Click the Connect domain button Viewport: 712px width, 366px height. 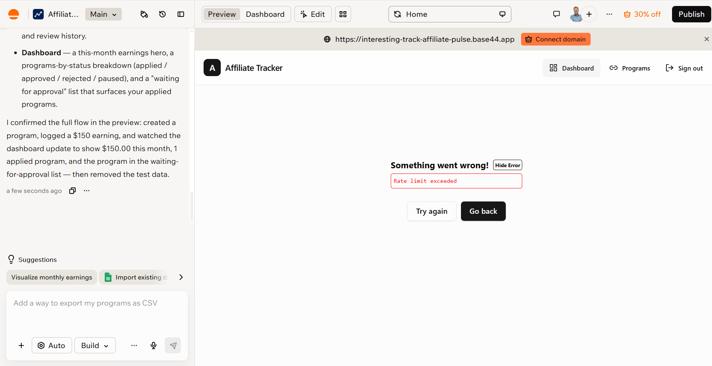tap(556, 39)
